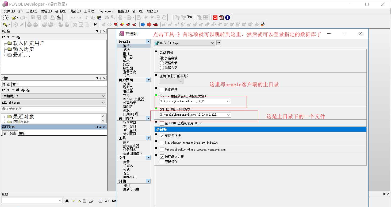Viewport: 391px width, 207px height.
Task: Click the red right arrow toolbar icon
Action: (149, 25)
